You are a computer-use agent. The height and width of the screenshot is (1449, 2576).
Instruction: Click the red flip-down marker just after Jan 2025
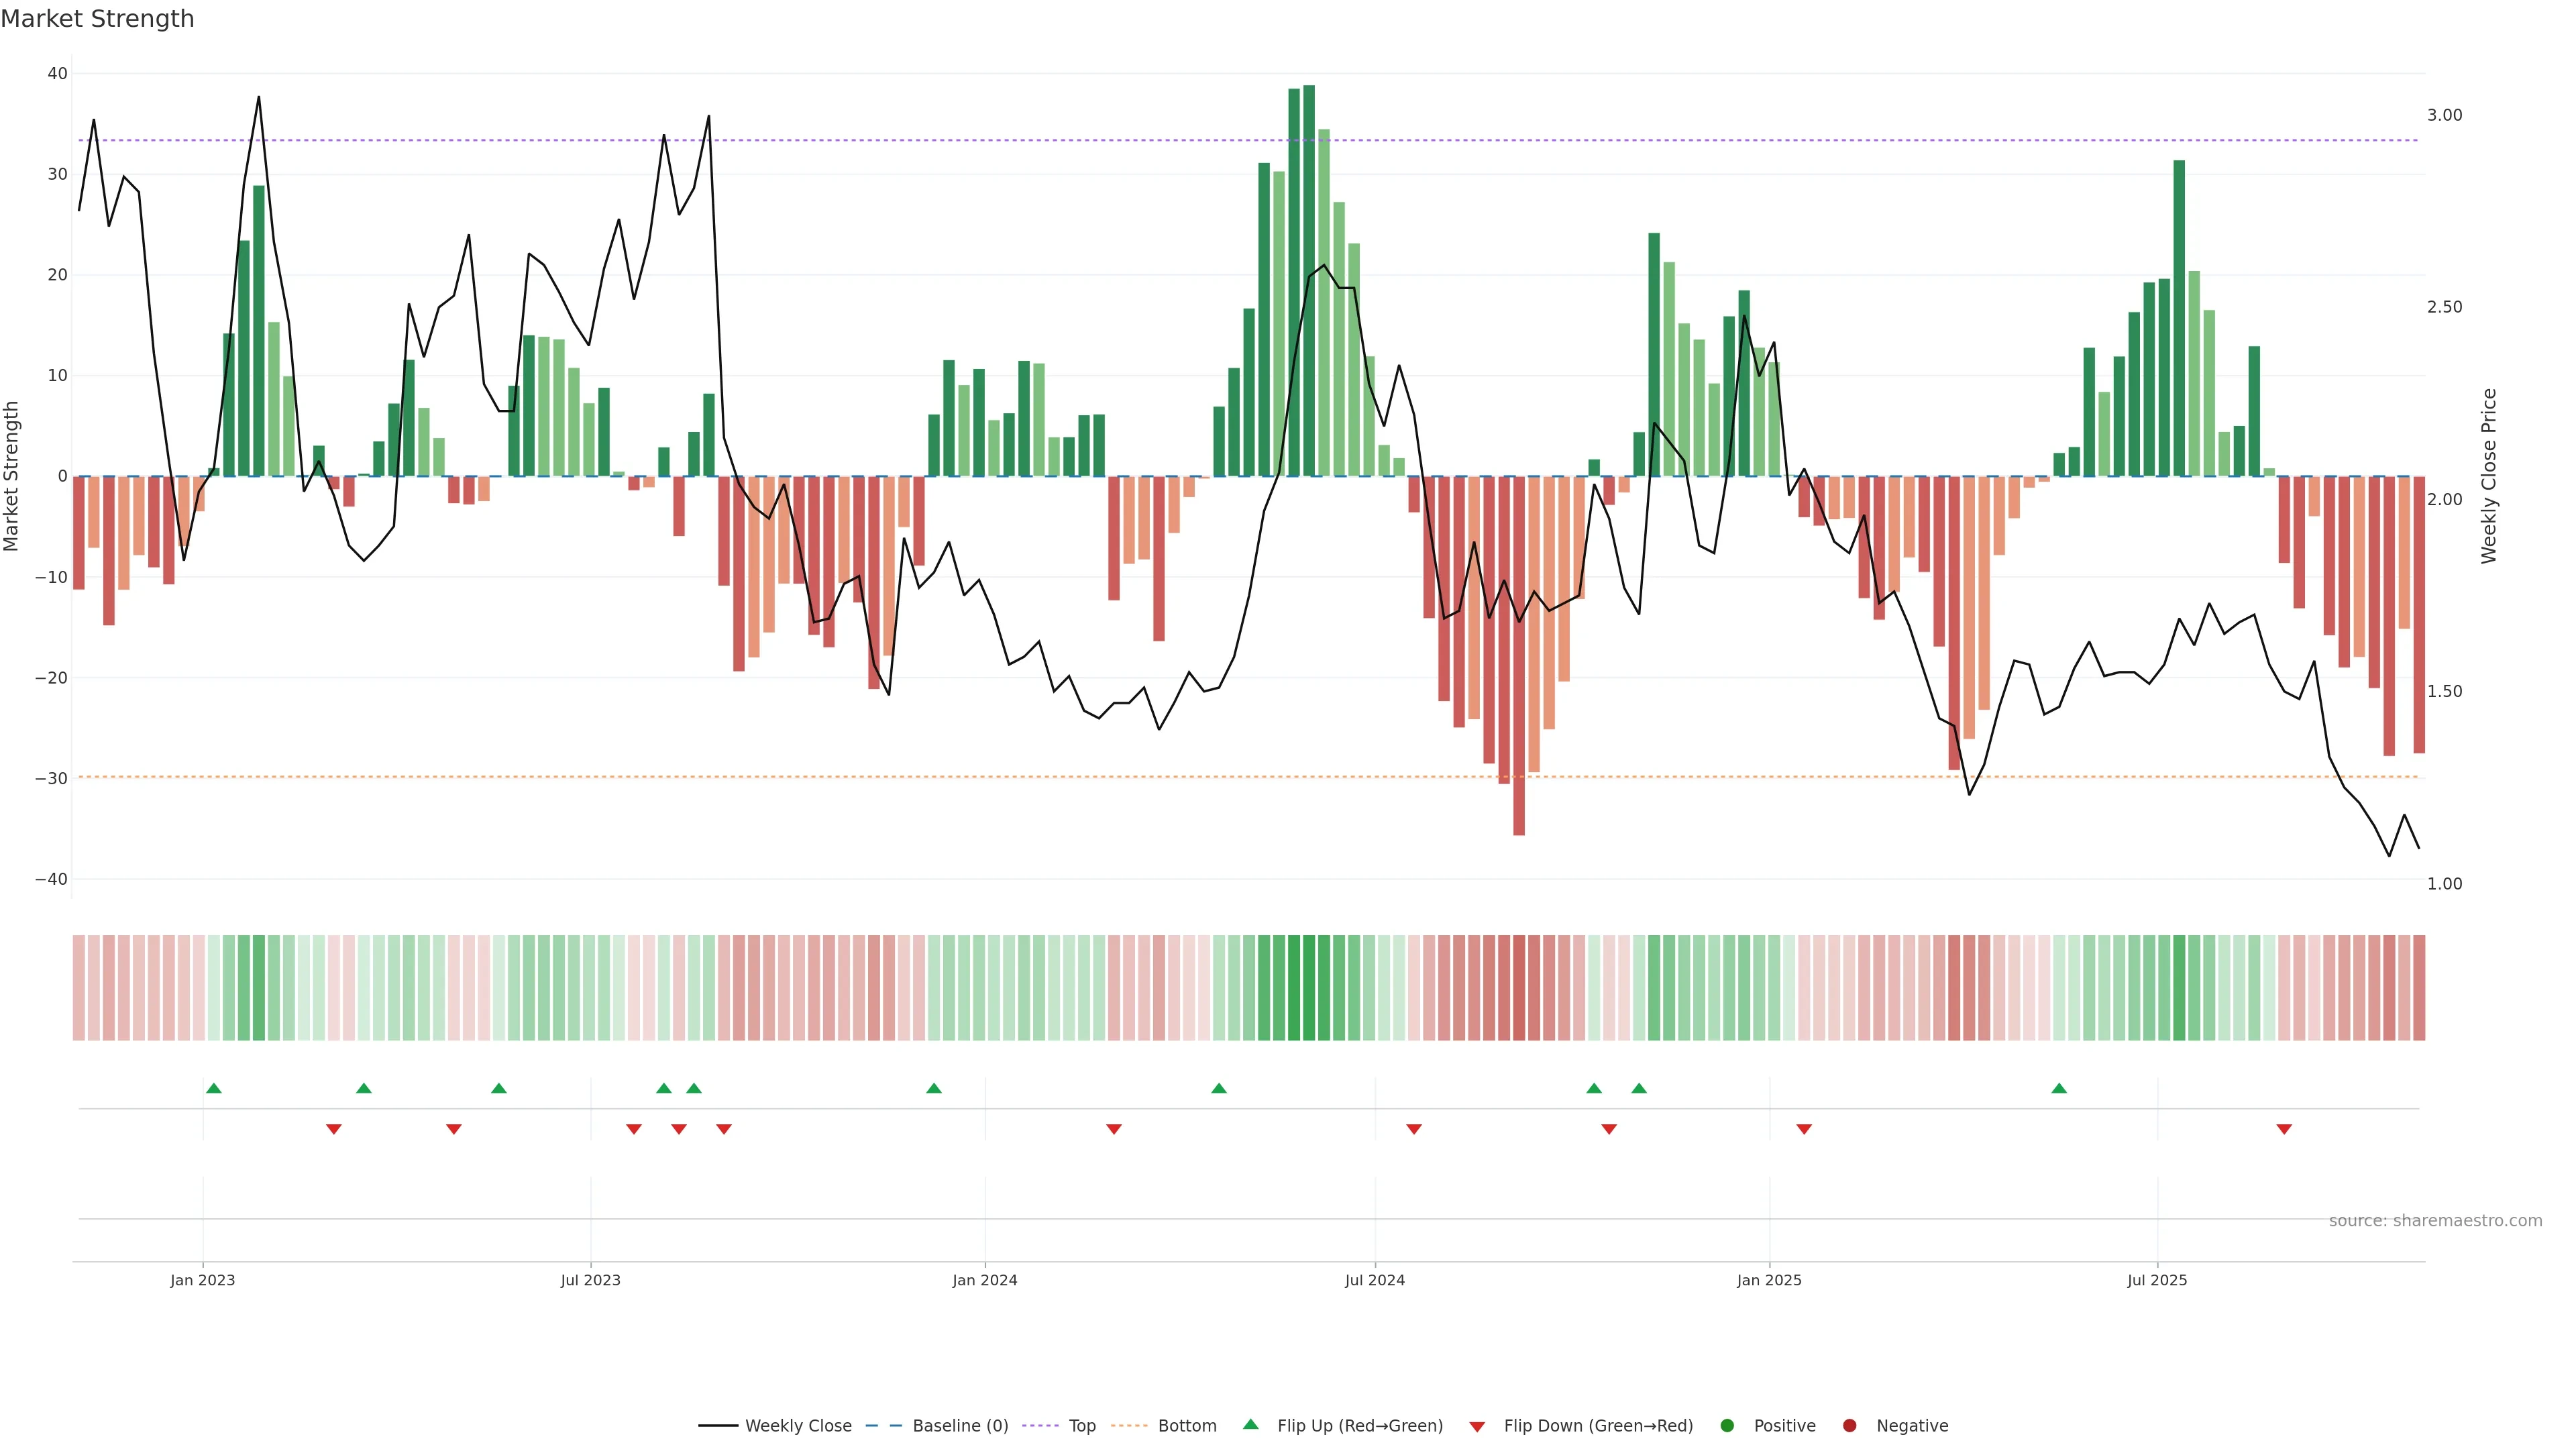[1804, 1129]
